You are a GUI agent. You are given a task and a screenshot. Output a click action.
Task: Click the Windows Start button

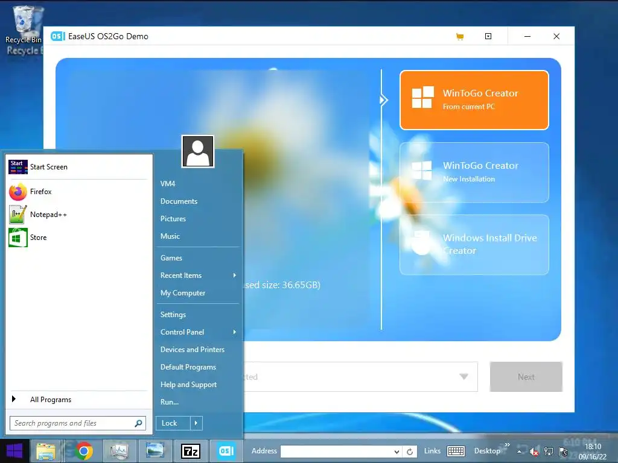(14, 451)
